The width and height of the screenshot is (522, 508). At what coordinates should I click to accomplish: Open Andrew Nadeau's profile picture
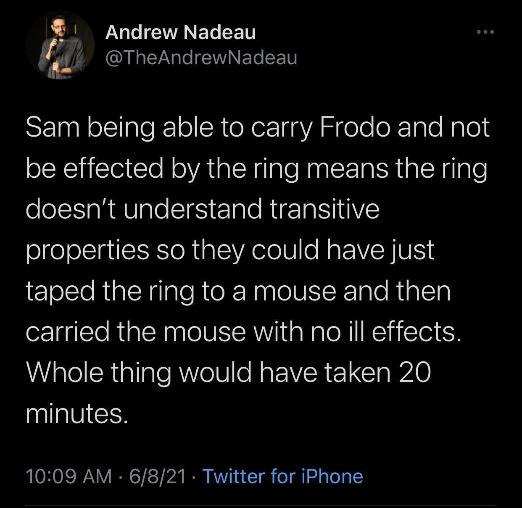click(x=60, y=45)
